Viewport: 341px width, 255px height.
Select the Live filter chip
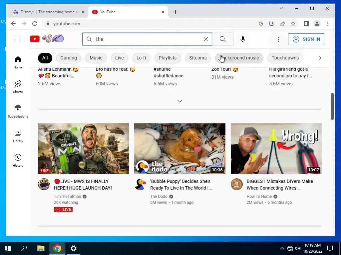tap(120, 58)
